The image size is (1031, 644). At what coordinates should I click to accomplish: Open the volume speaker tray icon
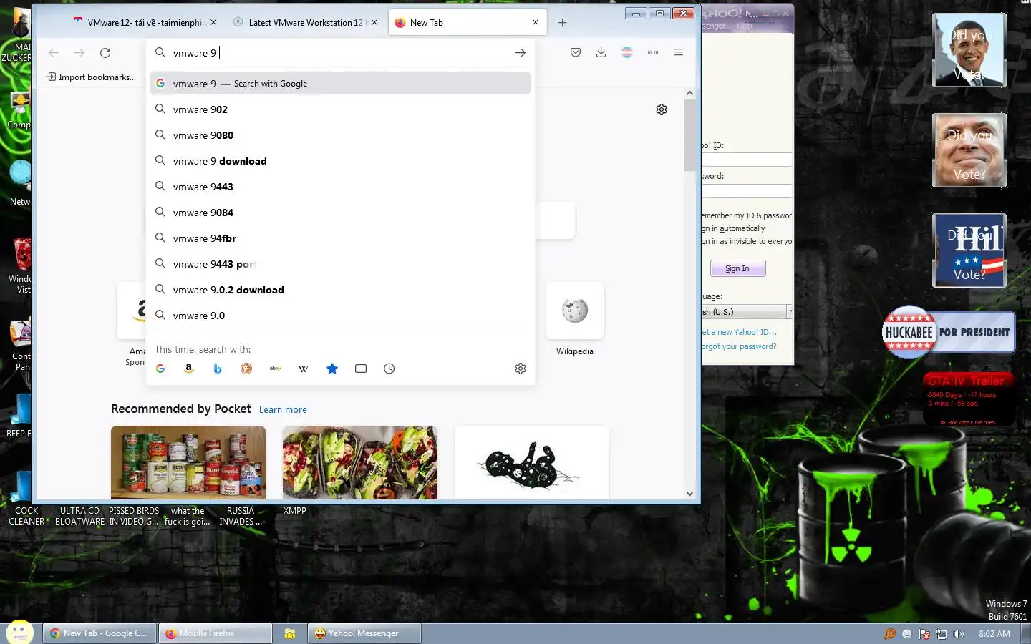coord(959,634)
